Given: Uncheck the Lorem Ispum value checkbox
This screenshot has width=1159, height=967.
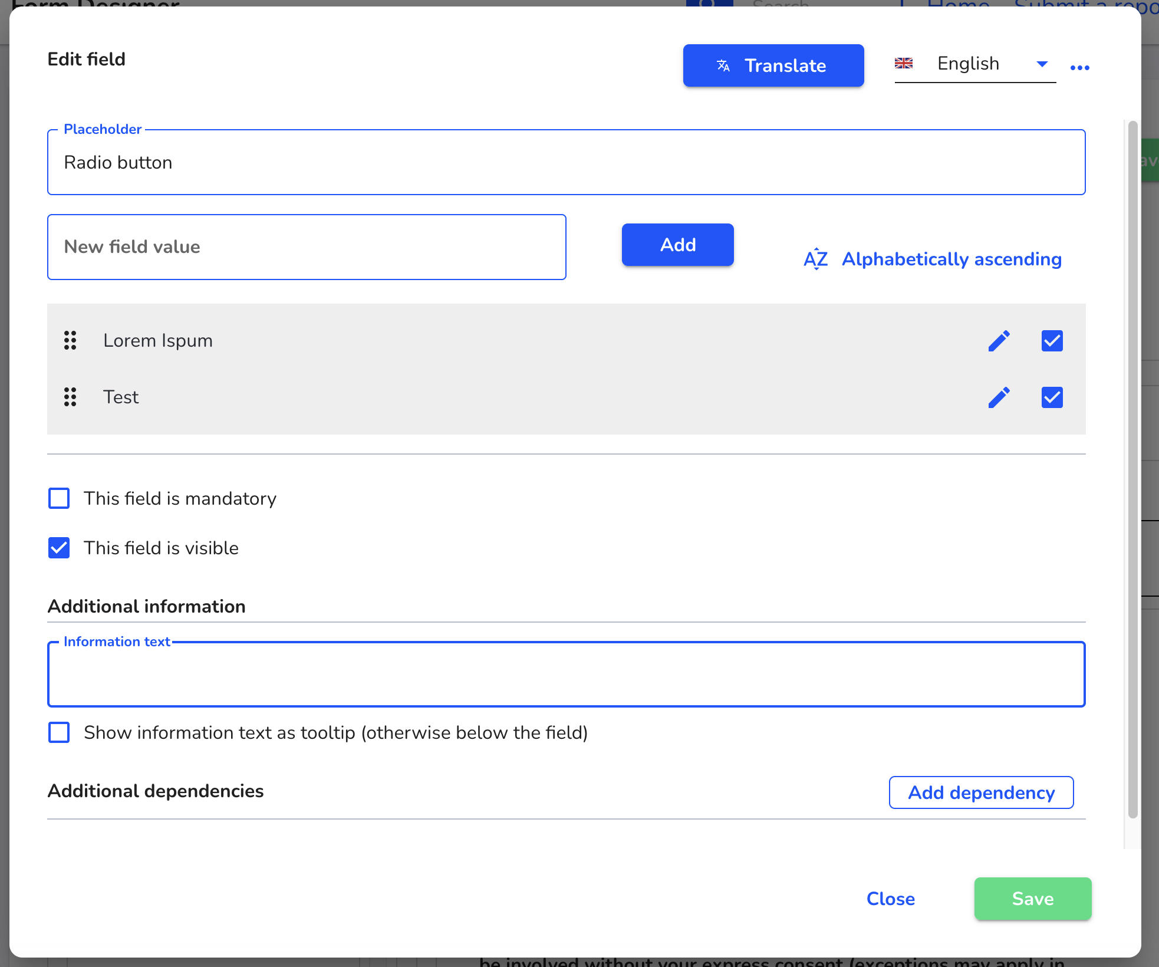Looking at the screenshot, I should coord(1052,340).
